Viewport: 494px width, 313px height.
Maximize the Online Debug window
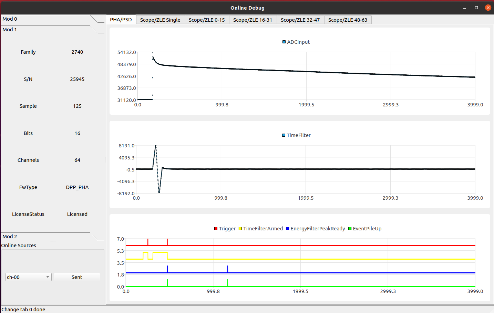point(476,8)
